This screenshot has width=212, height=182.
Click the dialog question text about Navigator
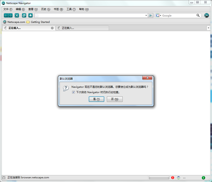(x=110, y=87)
